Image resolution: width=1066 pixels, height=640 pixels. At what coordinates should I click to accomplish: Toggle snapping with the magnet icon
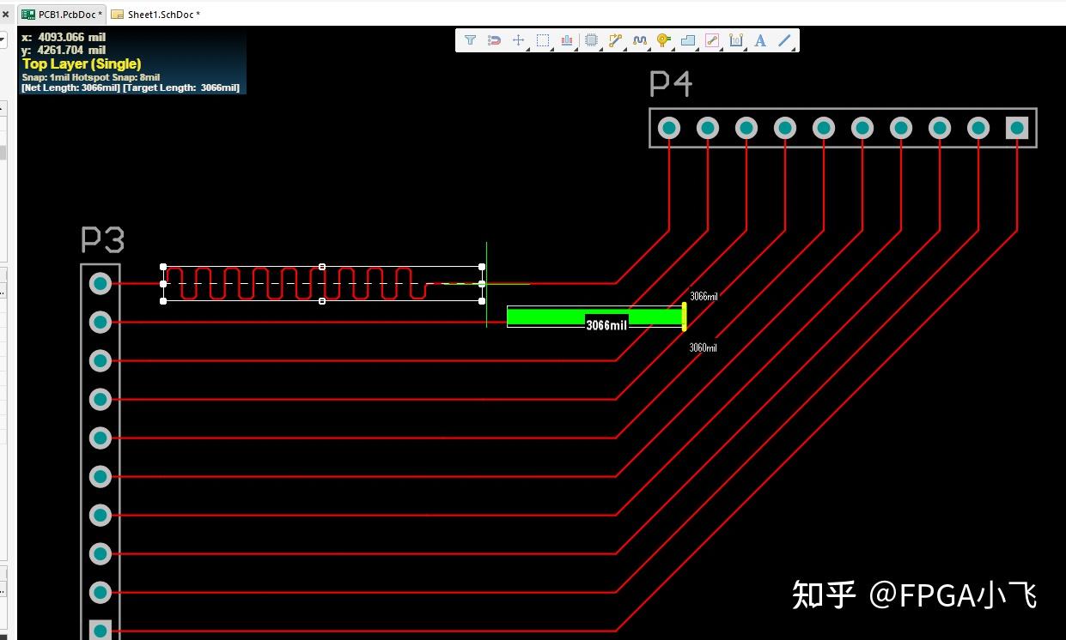coord(494,39)
